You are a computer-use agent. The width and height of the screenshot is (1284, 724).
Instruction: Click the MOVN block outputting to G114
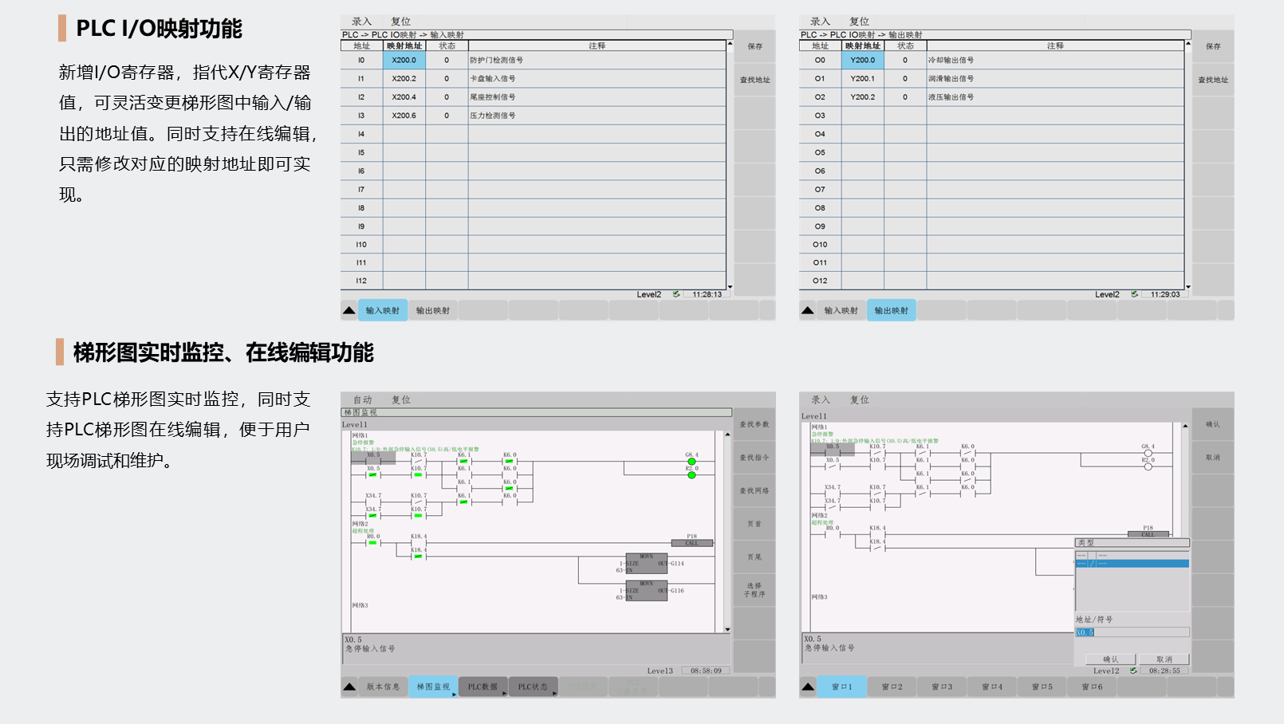pyautogui.click(x=646, y=564)
